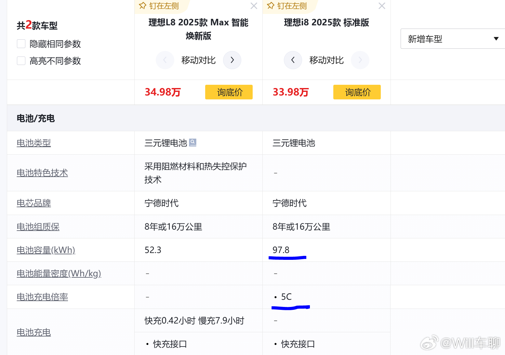Open the 新增车型 dropdown

click(453, 39)
